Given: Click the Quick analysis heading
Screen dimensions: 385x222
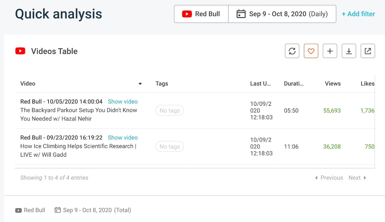Looking at the screenshot, I should (x=58, y=14).
